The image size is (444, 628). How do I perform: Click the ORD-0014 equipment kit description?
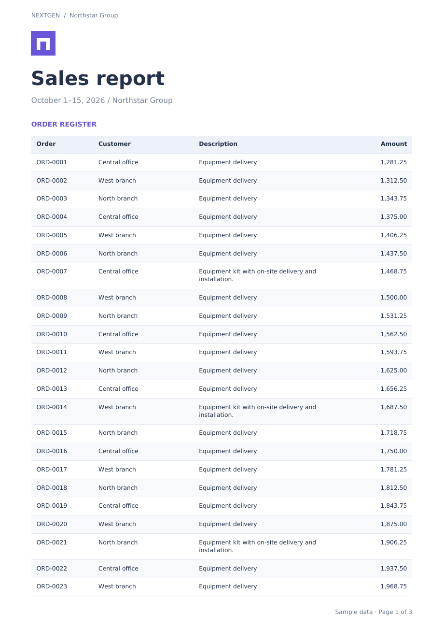pos(258,411)
